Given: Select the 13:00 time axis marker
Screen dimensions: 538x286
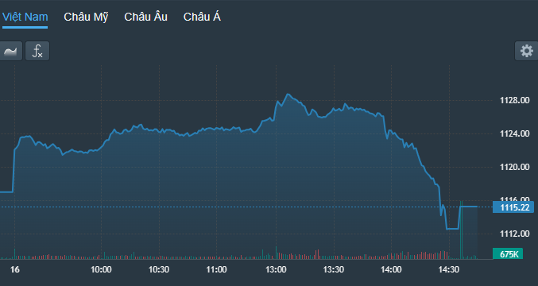Looking at the screenshot, I should 276,269.
